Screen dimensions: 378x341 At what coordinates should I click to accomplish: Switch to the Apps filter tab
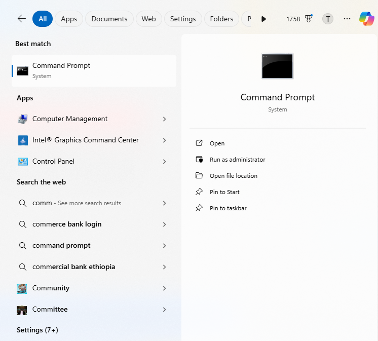[69, 19]
